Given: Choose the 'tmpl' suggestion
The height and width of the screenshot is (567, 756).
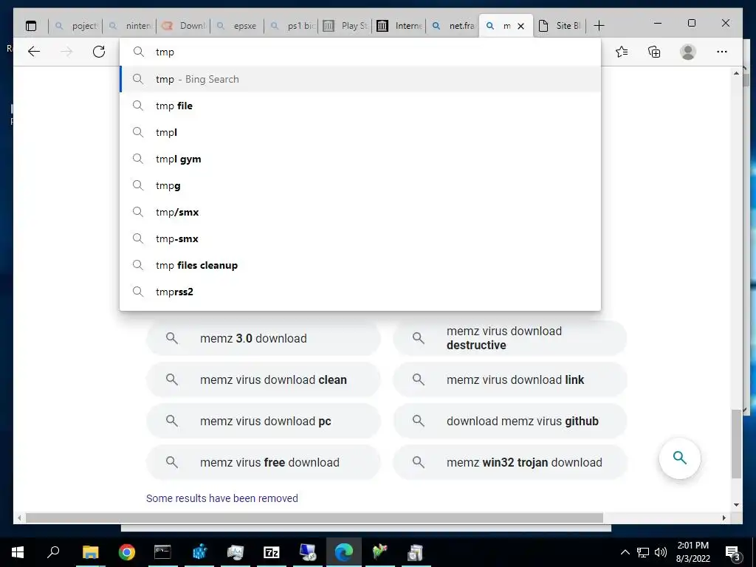Looking at the screenshot, I should (x=360, y=132).
